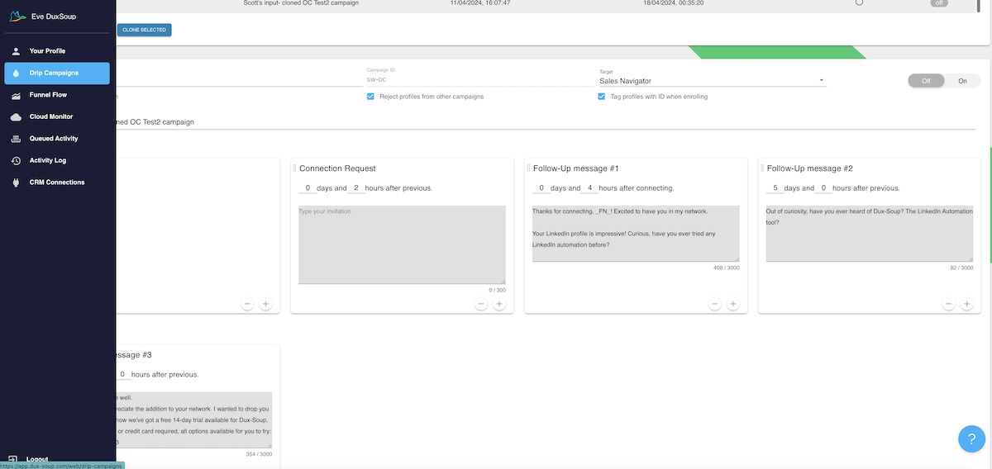The height and width of the screenshot is (469, 992).
Task: Click campaign description field with OC Test2 text
Action: (x=546, y=122)
